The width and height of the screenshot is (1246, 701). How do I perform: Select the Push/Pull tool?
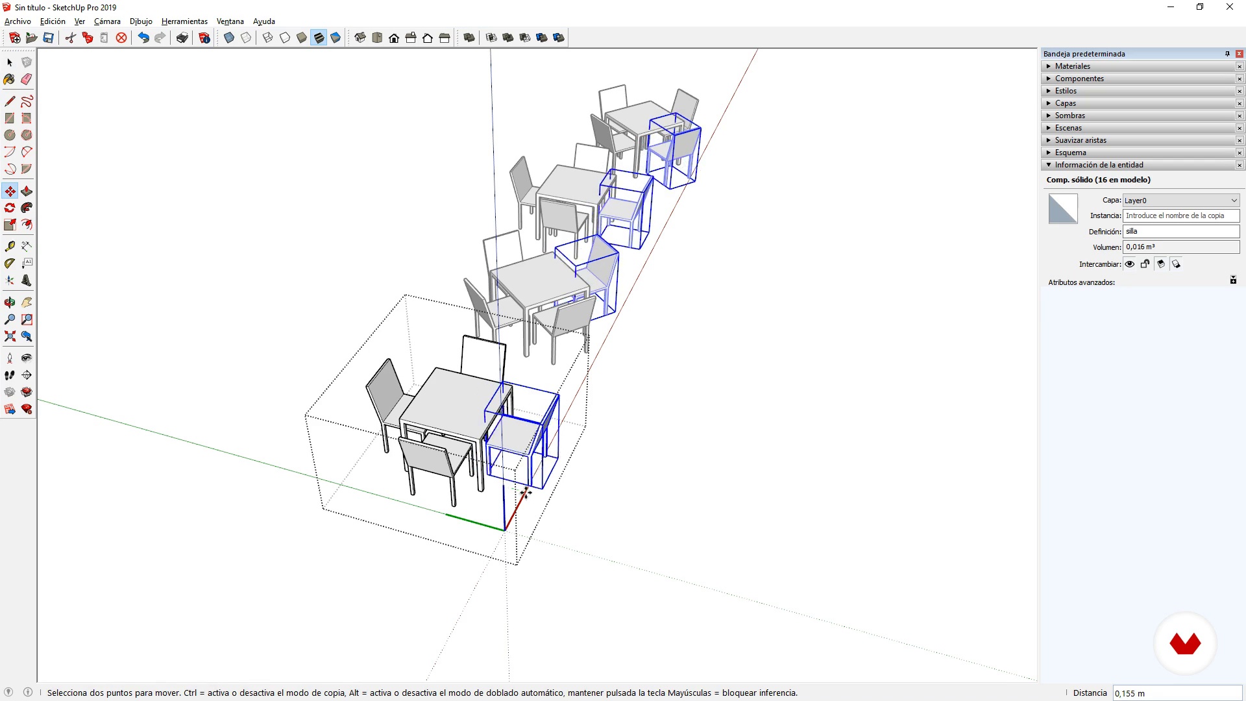[x=27, y=191]
